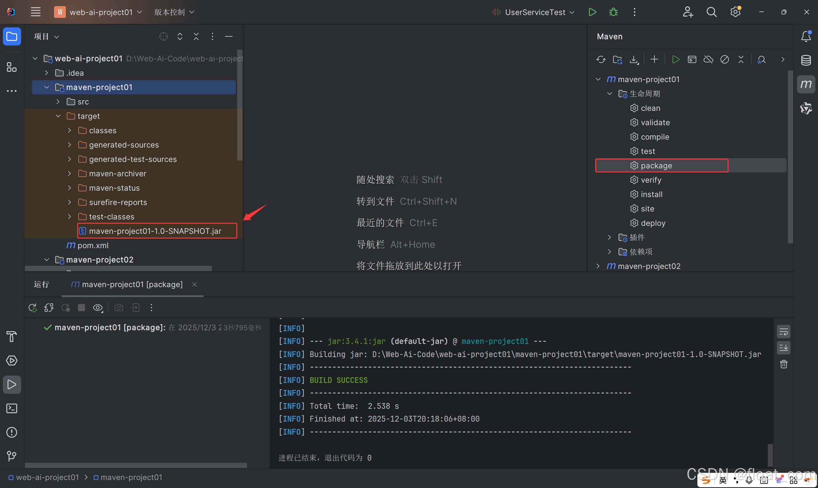Click project tree horizontal scrollbar
Screen dimensions: 818x488
point(119,269)
